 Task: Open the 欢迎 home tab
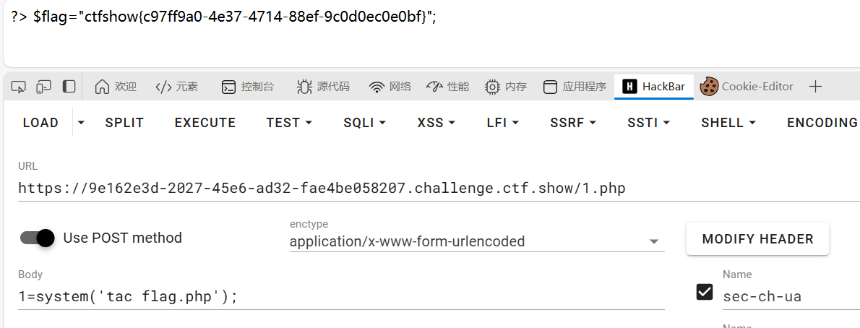(x=115, y=87)
